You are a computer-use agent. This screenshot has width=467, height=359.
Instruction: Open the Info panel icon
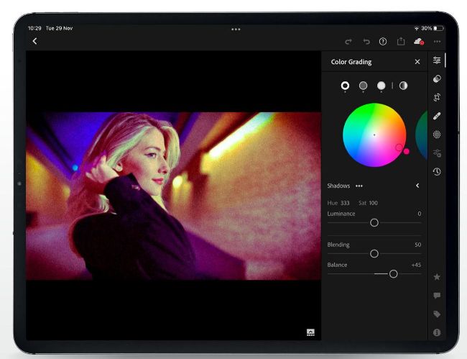click(437, 332)
